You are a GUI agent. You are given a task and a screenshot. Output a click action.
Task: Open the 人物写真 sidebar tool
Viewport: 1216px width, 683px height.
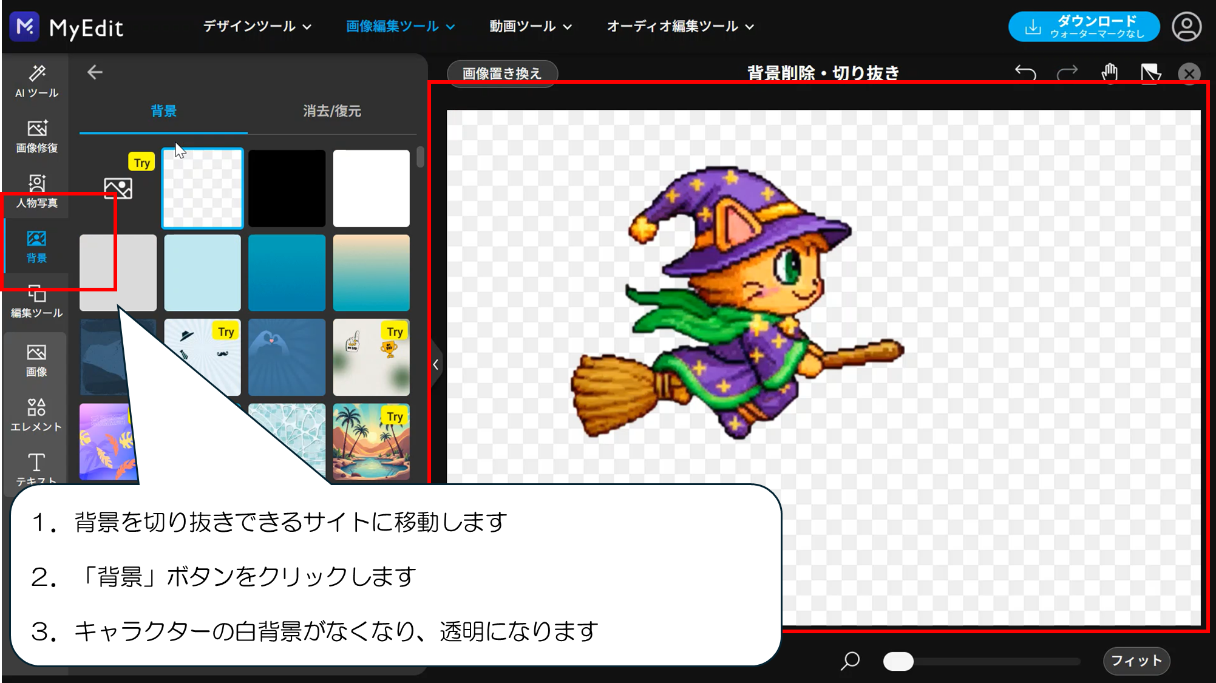[36, 191]
